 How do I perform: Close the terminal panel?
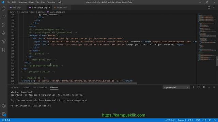click(x=214, y=87)
